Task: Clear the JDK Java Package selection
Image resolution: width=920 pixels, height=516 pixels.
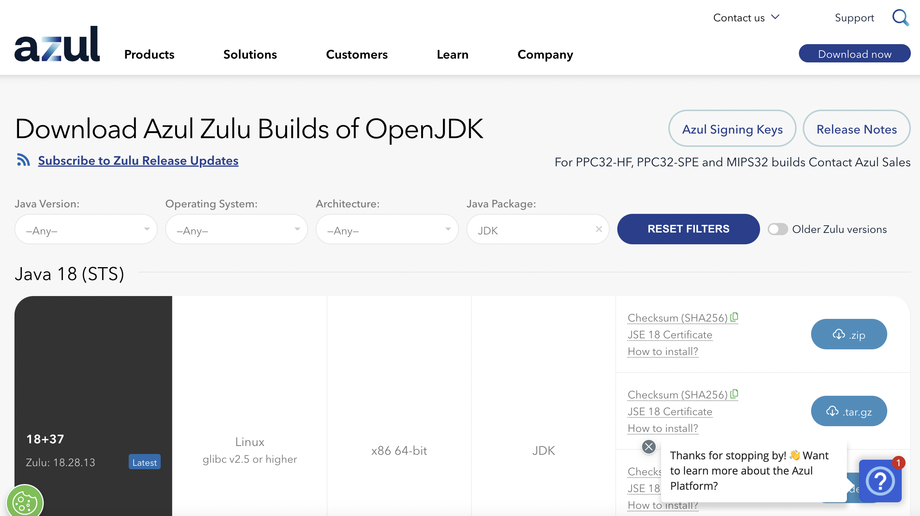Action: tap(599, 229)
